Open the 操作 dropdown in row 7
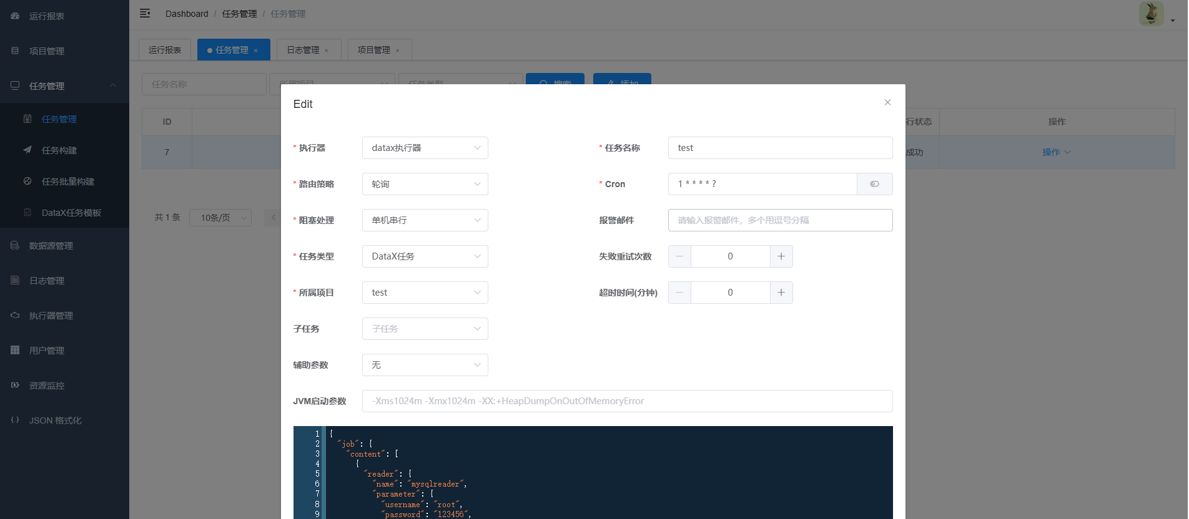The width and height of the screenshot is (1189, 519). [1057, 152]
